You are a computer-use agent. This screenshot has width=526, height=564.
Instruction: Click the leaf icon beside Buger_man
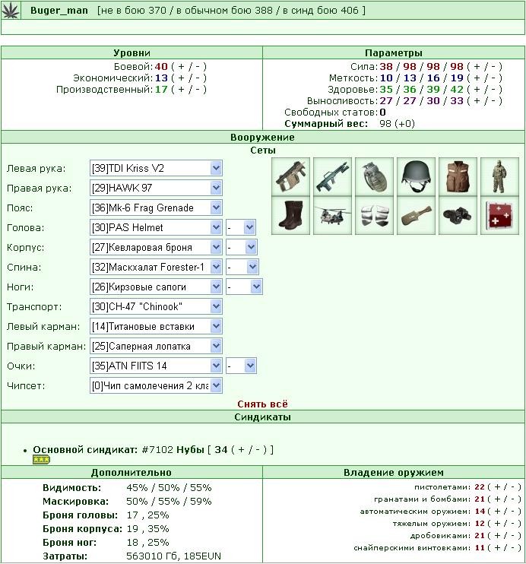coord(10,10)
